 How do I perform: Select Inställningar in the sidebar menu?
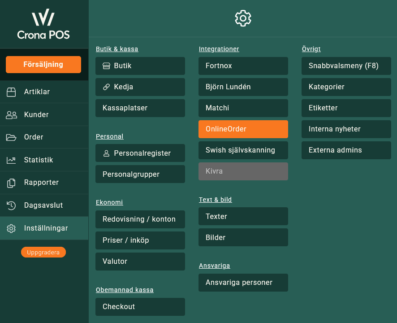click(x=44, y=228)
